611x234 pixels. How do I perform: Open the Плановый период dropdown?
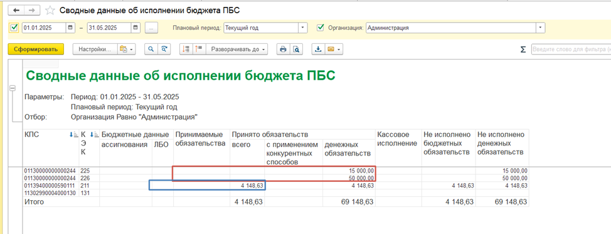point(303,28)
